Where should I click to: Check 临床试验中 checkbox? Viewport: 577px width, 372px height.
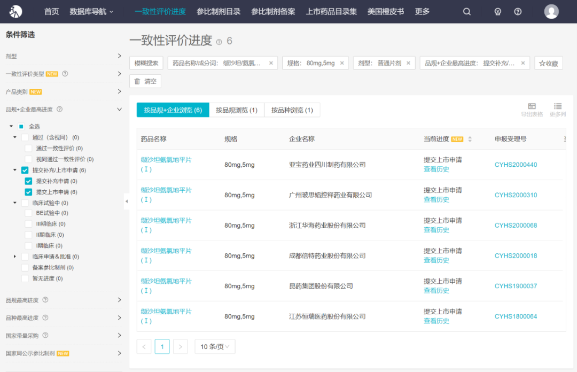25,203
